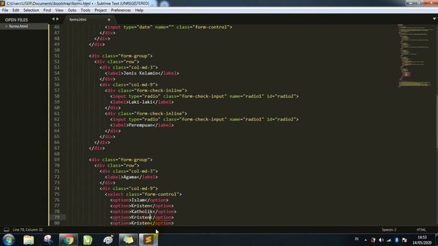Click the select class form-control line
This screenshot has height=246, width=438.
[143, 194]
